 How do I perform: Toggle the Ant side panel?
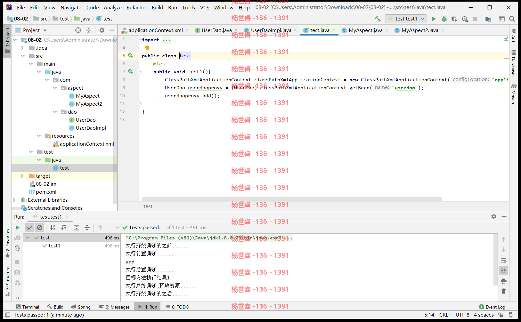(x=513, y=36)
